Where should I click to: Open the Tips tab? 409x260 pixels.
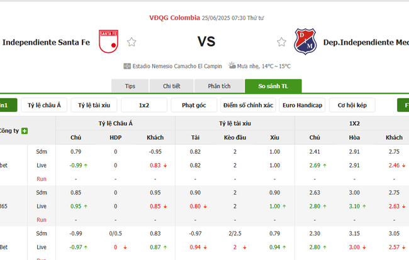pyautogui.click(x=130, y=86)
